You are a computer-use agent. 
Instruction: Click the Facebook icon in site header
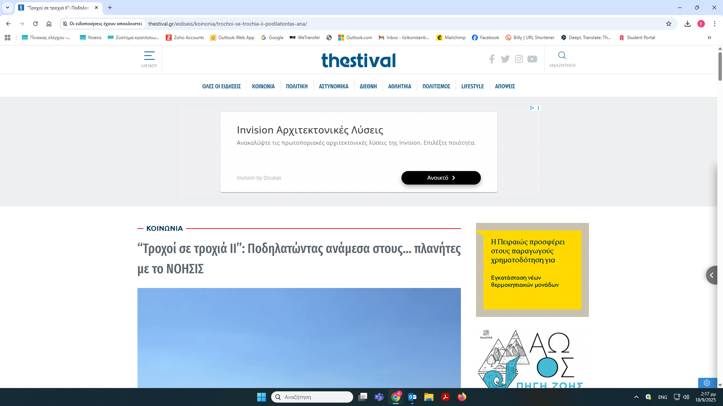coord(492,59)
